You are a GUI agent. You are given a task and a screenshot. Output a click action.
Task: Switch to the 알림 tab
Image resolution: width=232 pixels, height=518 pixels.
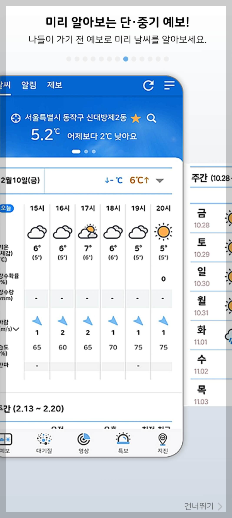tap(29, 85)
